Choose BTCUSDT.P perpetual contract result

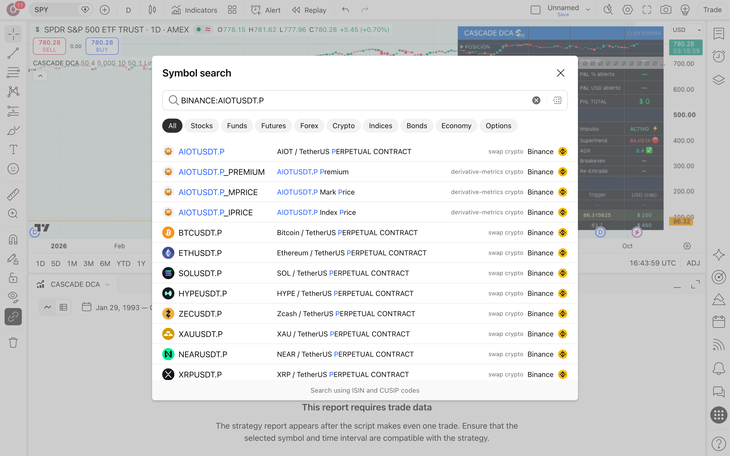click(x=365, y=233)
